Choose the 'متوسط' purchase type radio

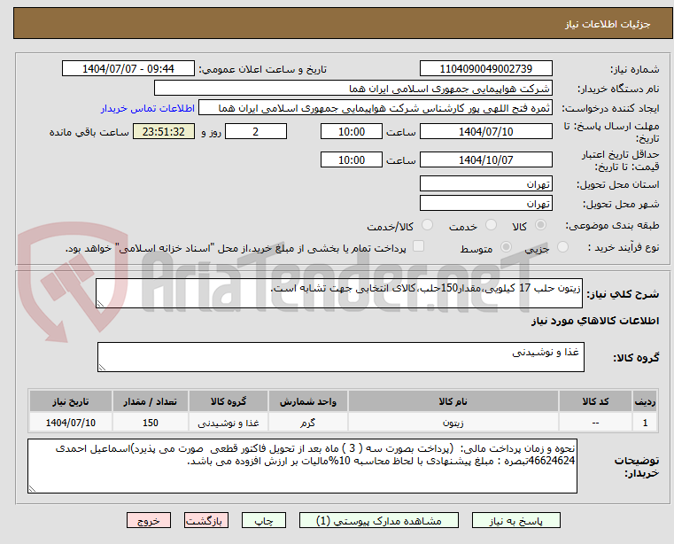(507, 248)
